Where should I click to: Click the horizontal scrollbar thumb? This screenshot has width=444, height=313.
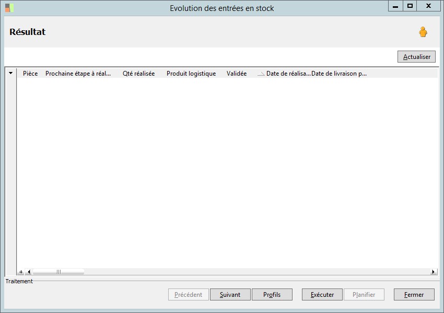(x=59, y=272)
